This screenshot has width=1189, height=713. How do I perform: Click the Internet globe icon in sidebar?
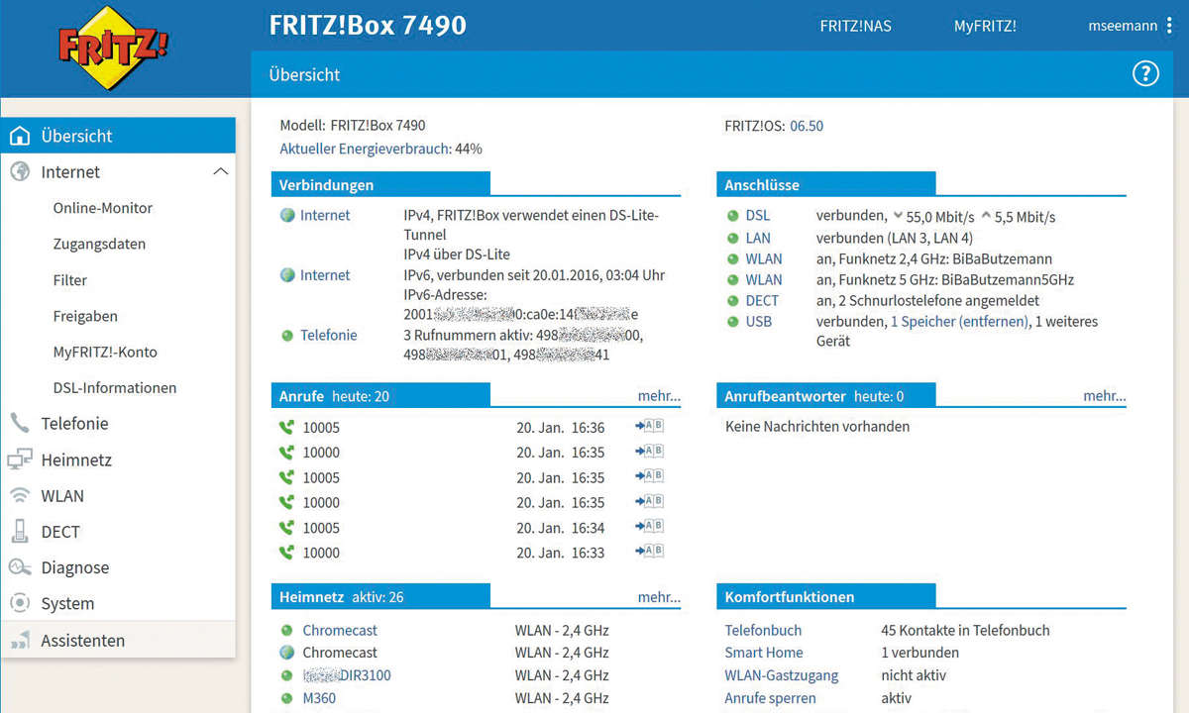(20, 171)
